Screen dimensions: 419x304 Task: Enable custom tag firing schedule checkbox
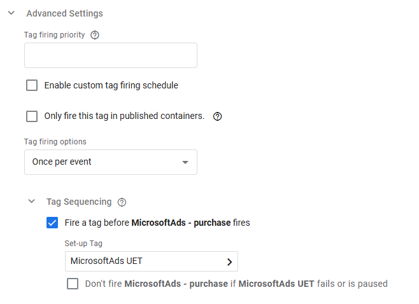point(32,85)
